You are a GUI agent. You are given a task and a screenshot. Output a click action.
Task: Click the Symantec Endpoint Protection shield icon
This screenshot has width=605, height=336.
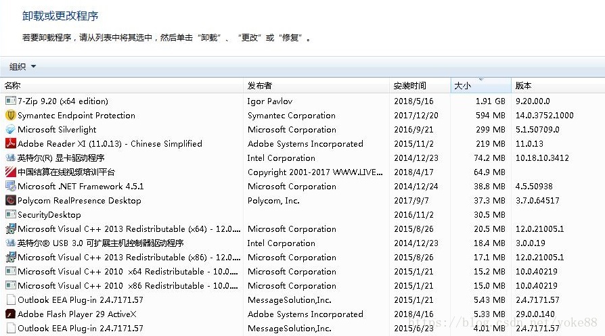[x=11, y=115]
